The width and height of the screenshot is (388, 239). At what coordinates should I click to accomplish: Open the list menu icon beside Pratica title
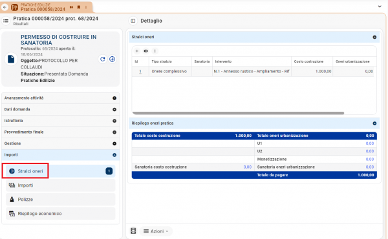6,21
